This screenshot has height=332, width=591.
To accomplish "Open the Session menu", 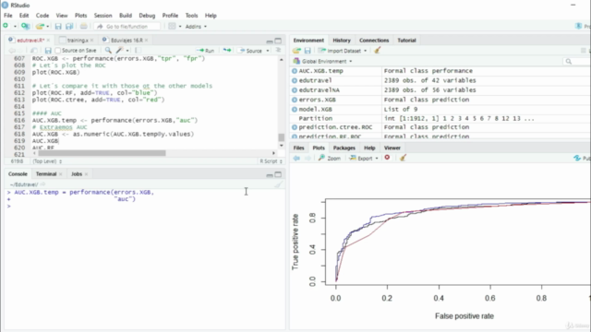I will 103,16.
